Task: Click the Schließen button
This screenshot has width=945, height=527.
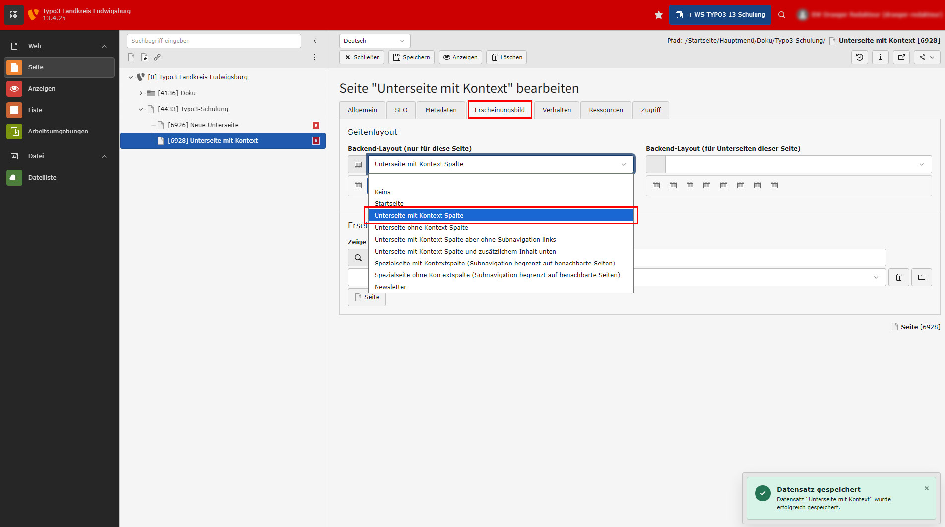Action: pyautogui.click(x=362, y=57)
